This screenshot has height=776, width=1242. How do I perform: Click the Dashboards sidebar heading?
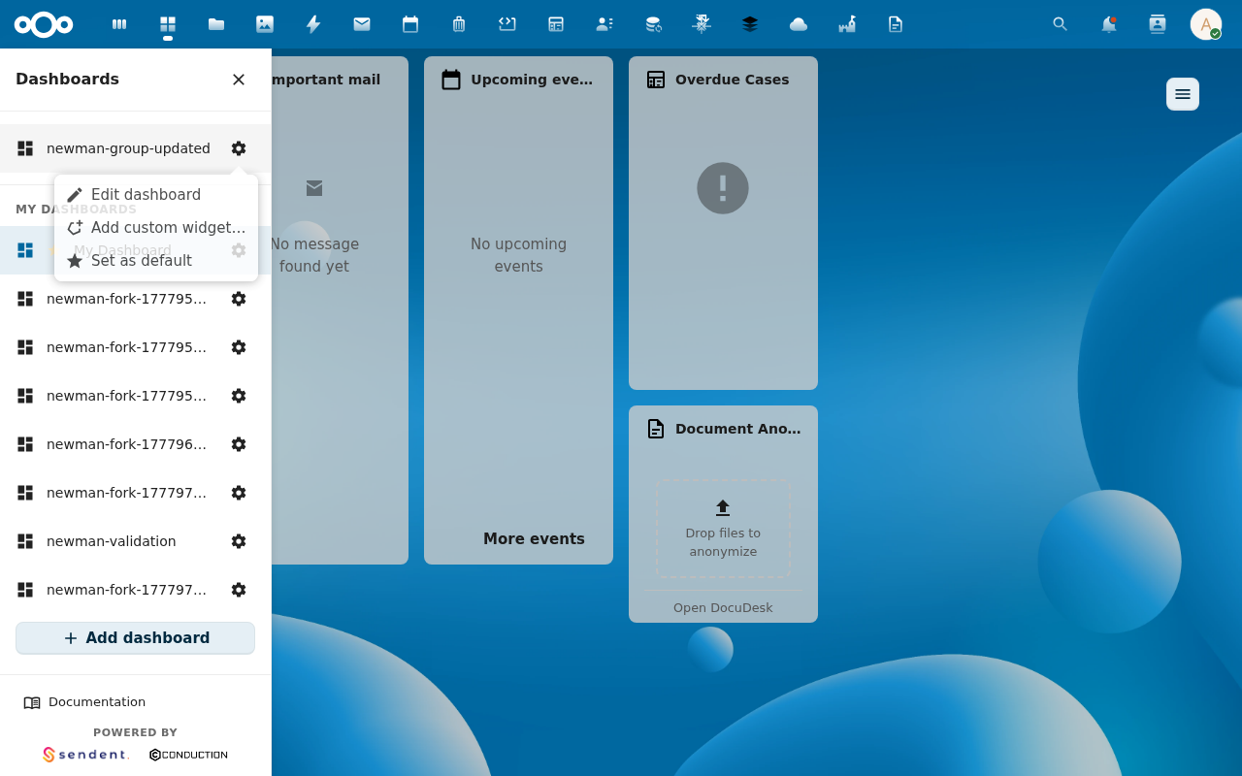(67, 80)
